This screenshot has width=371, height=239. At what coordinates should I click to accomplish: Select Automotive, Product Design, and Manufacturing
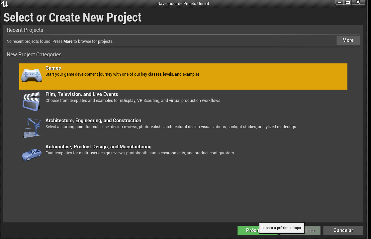click(98, 147)
